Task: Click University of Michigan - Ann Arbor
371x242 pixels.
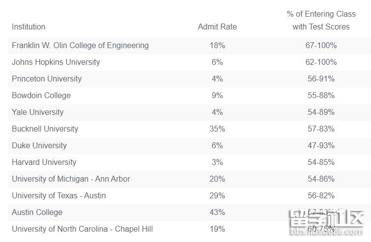Action: coord(71,179)
